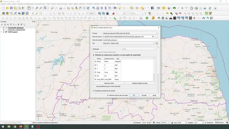
Task: Click the Cancelar button
Action: tap(144, 95)
